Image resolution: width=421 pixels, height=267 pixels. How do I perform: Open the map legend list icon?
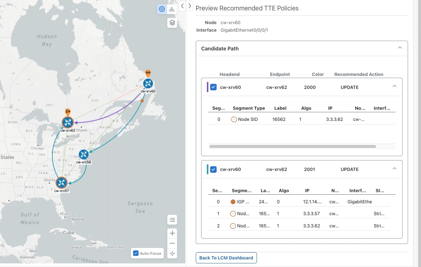172,220
